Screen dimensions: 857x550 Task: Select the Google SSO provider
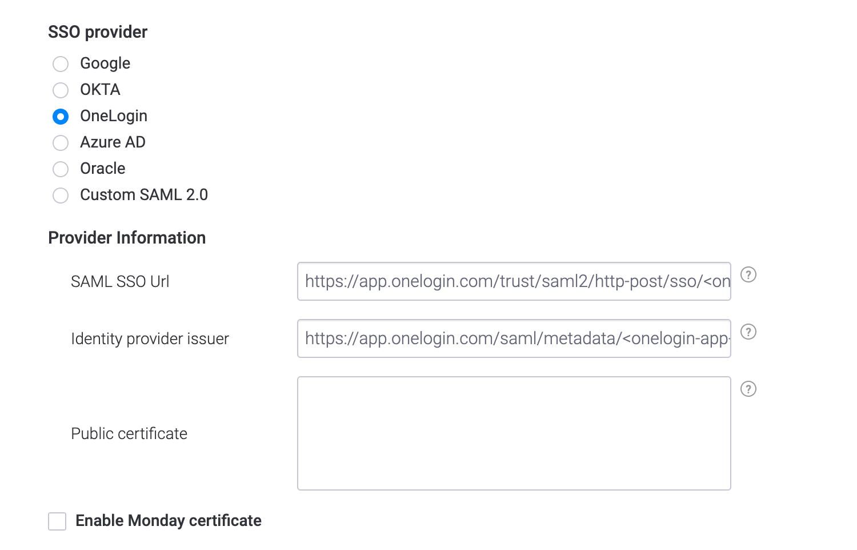click(x=61, y=64)
